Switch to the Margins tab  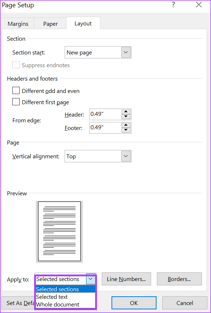click(17, 23)
